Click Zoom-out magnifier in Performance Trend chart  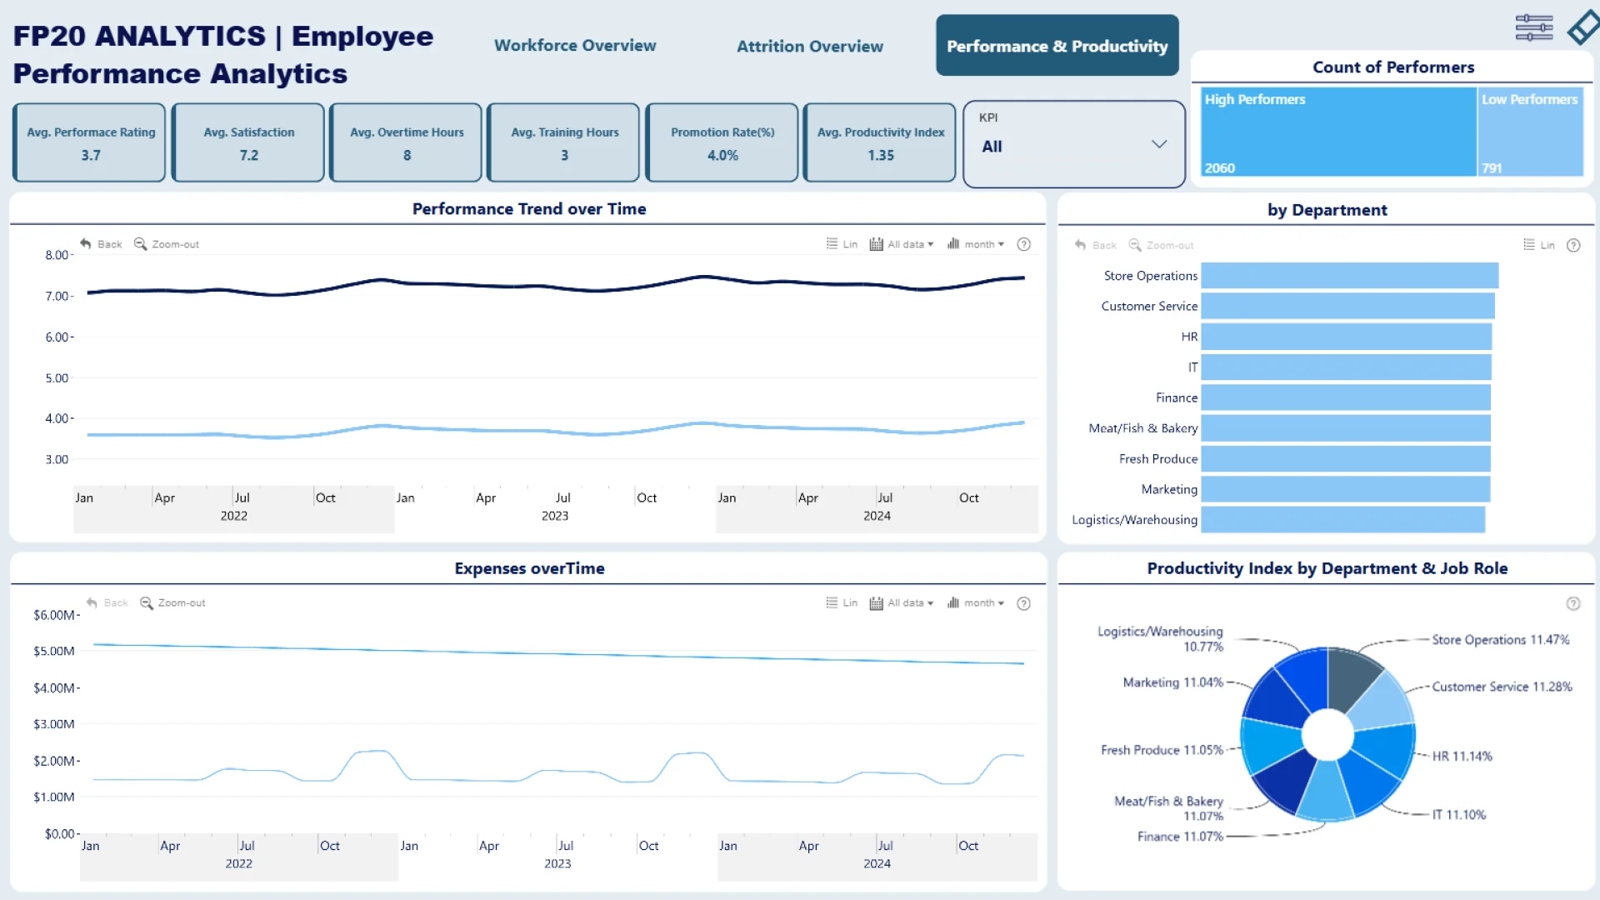point(141,244)
